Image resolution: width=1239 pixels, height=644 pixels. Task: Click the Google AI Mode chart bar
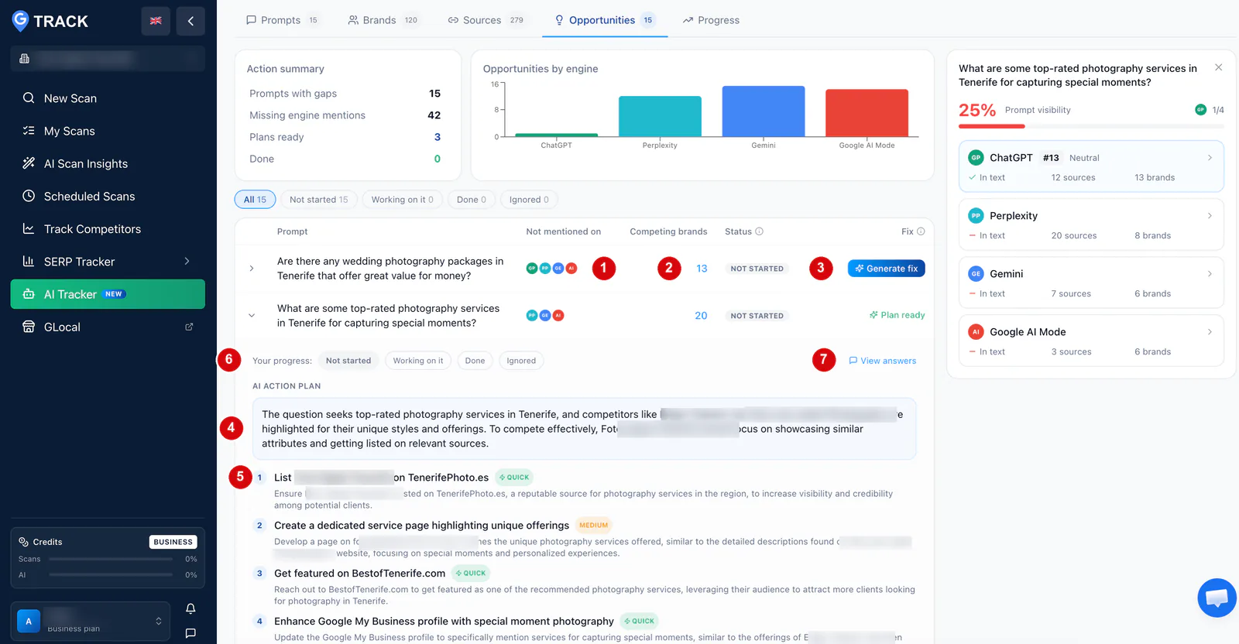point(867,113)
